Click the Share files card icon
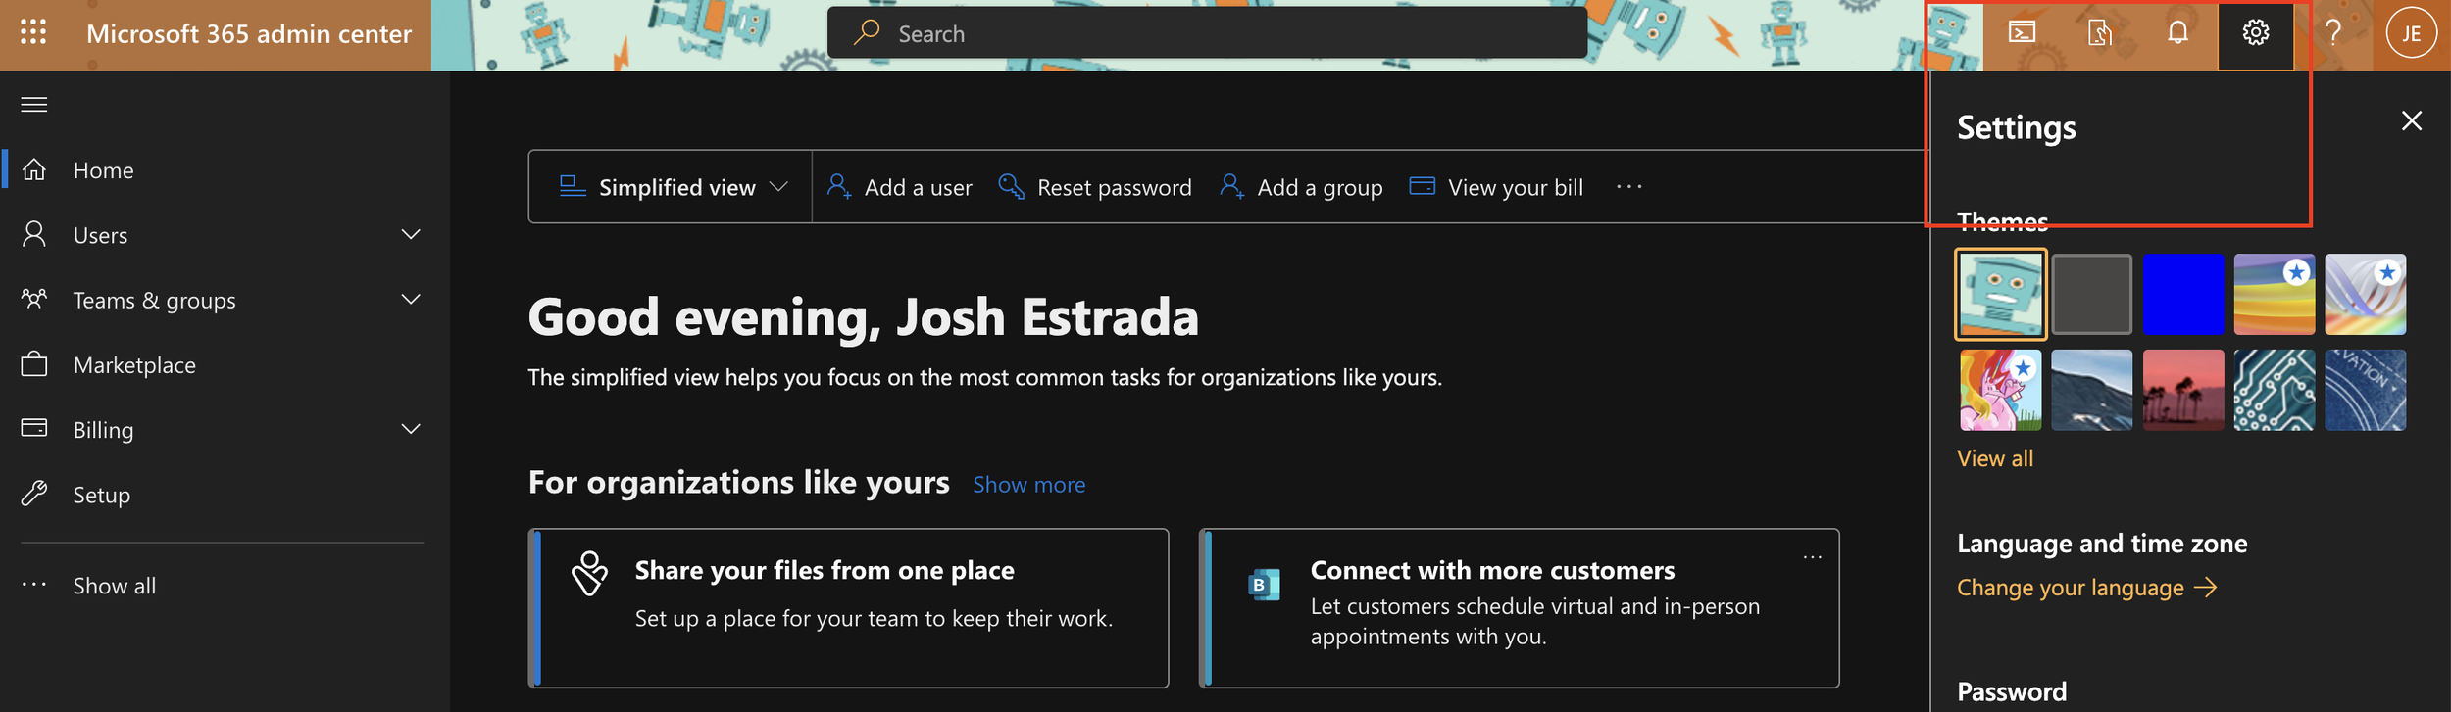This screenshot has height=712, width=2451. [589, 574]
